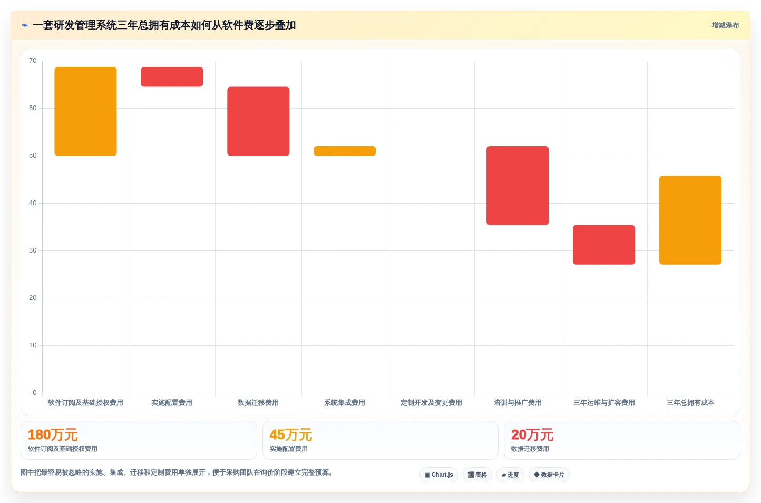Click the x-axis label 定制开发及变更费用
This screenshot has height=503, width=761.
[x=431, y=403]
